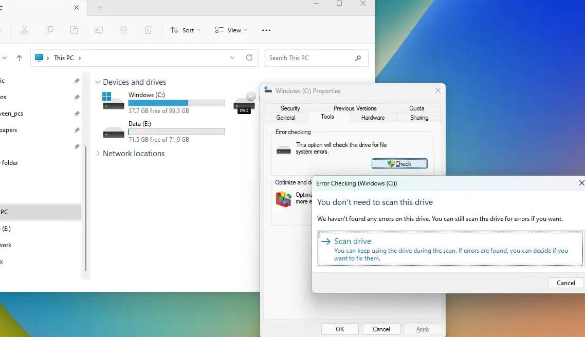Switch to the Hardware tab

click(x=373, y=118)
